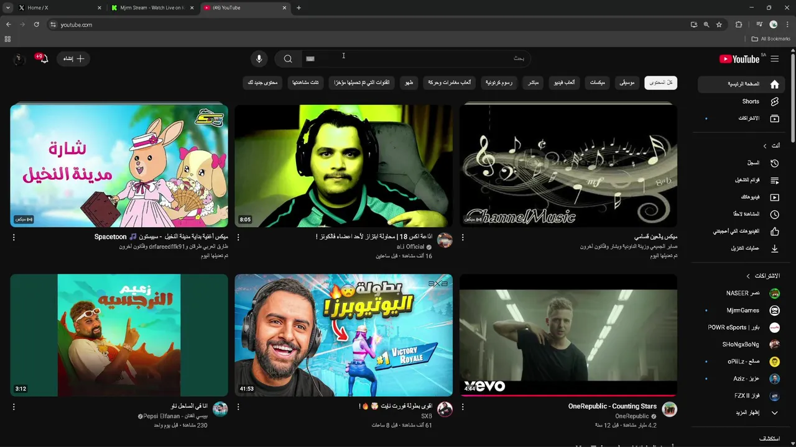Select the محتوى جديد لك chip
Image resolution: width=796 pixels, height=447 pixels.
262,83
